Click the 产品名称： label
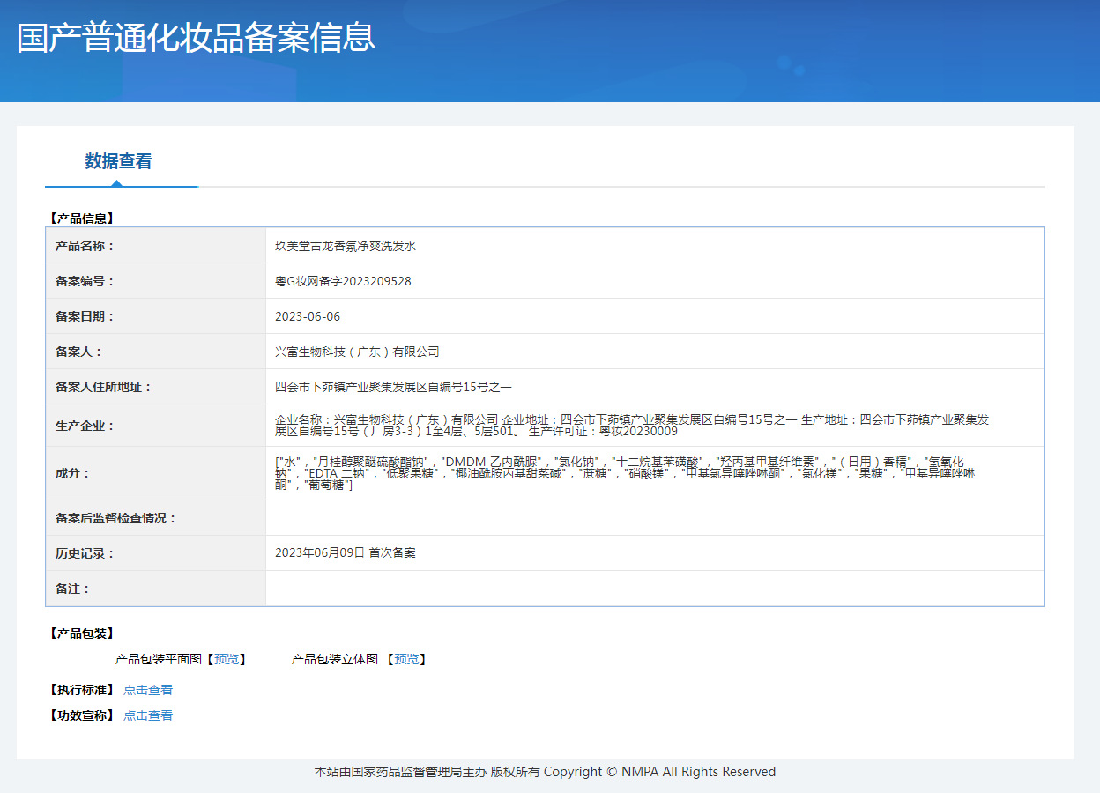1100x793 pixels. pos(85,246)
